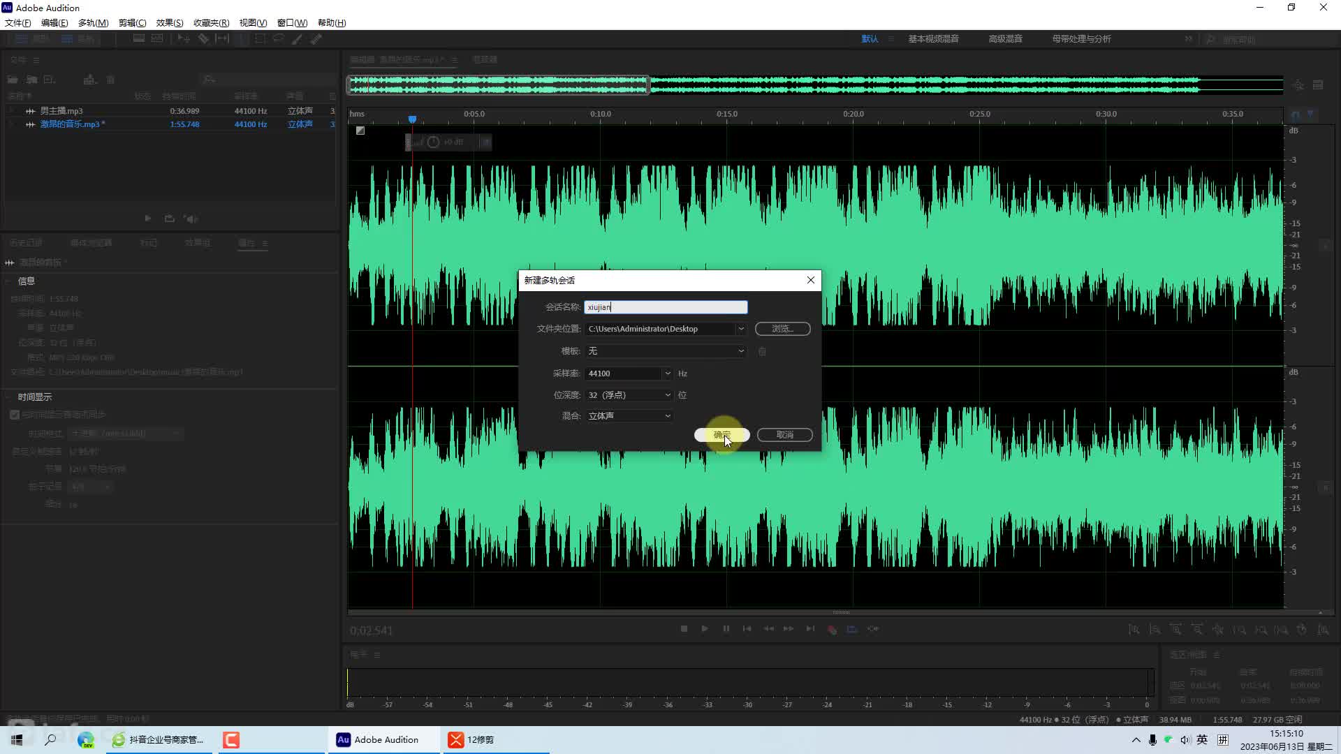Stop playback in the transport bar
The height and width of the screenshot is (754, 1341).
pyautogui.click(x=684, y=629)
